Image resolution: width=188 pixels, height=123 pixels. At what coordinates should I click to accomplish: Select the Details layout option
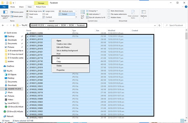pyautogui.click(x=67, y=14)
